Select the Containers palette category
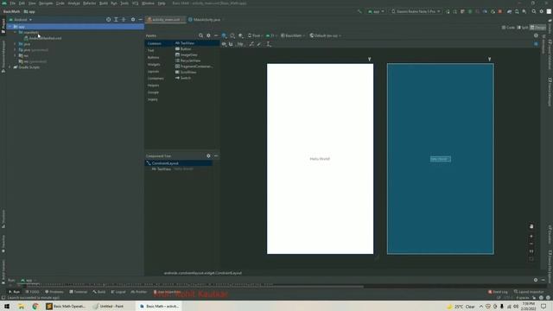 pyautogui.click(x=156, y=79)
